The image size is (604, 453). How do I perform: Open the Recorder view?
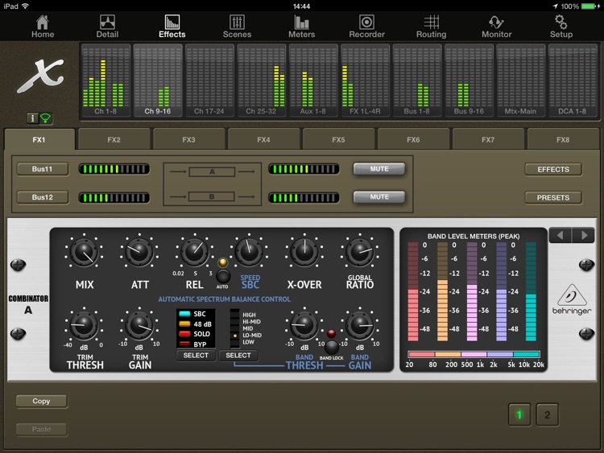point(366,26)
